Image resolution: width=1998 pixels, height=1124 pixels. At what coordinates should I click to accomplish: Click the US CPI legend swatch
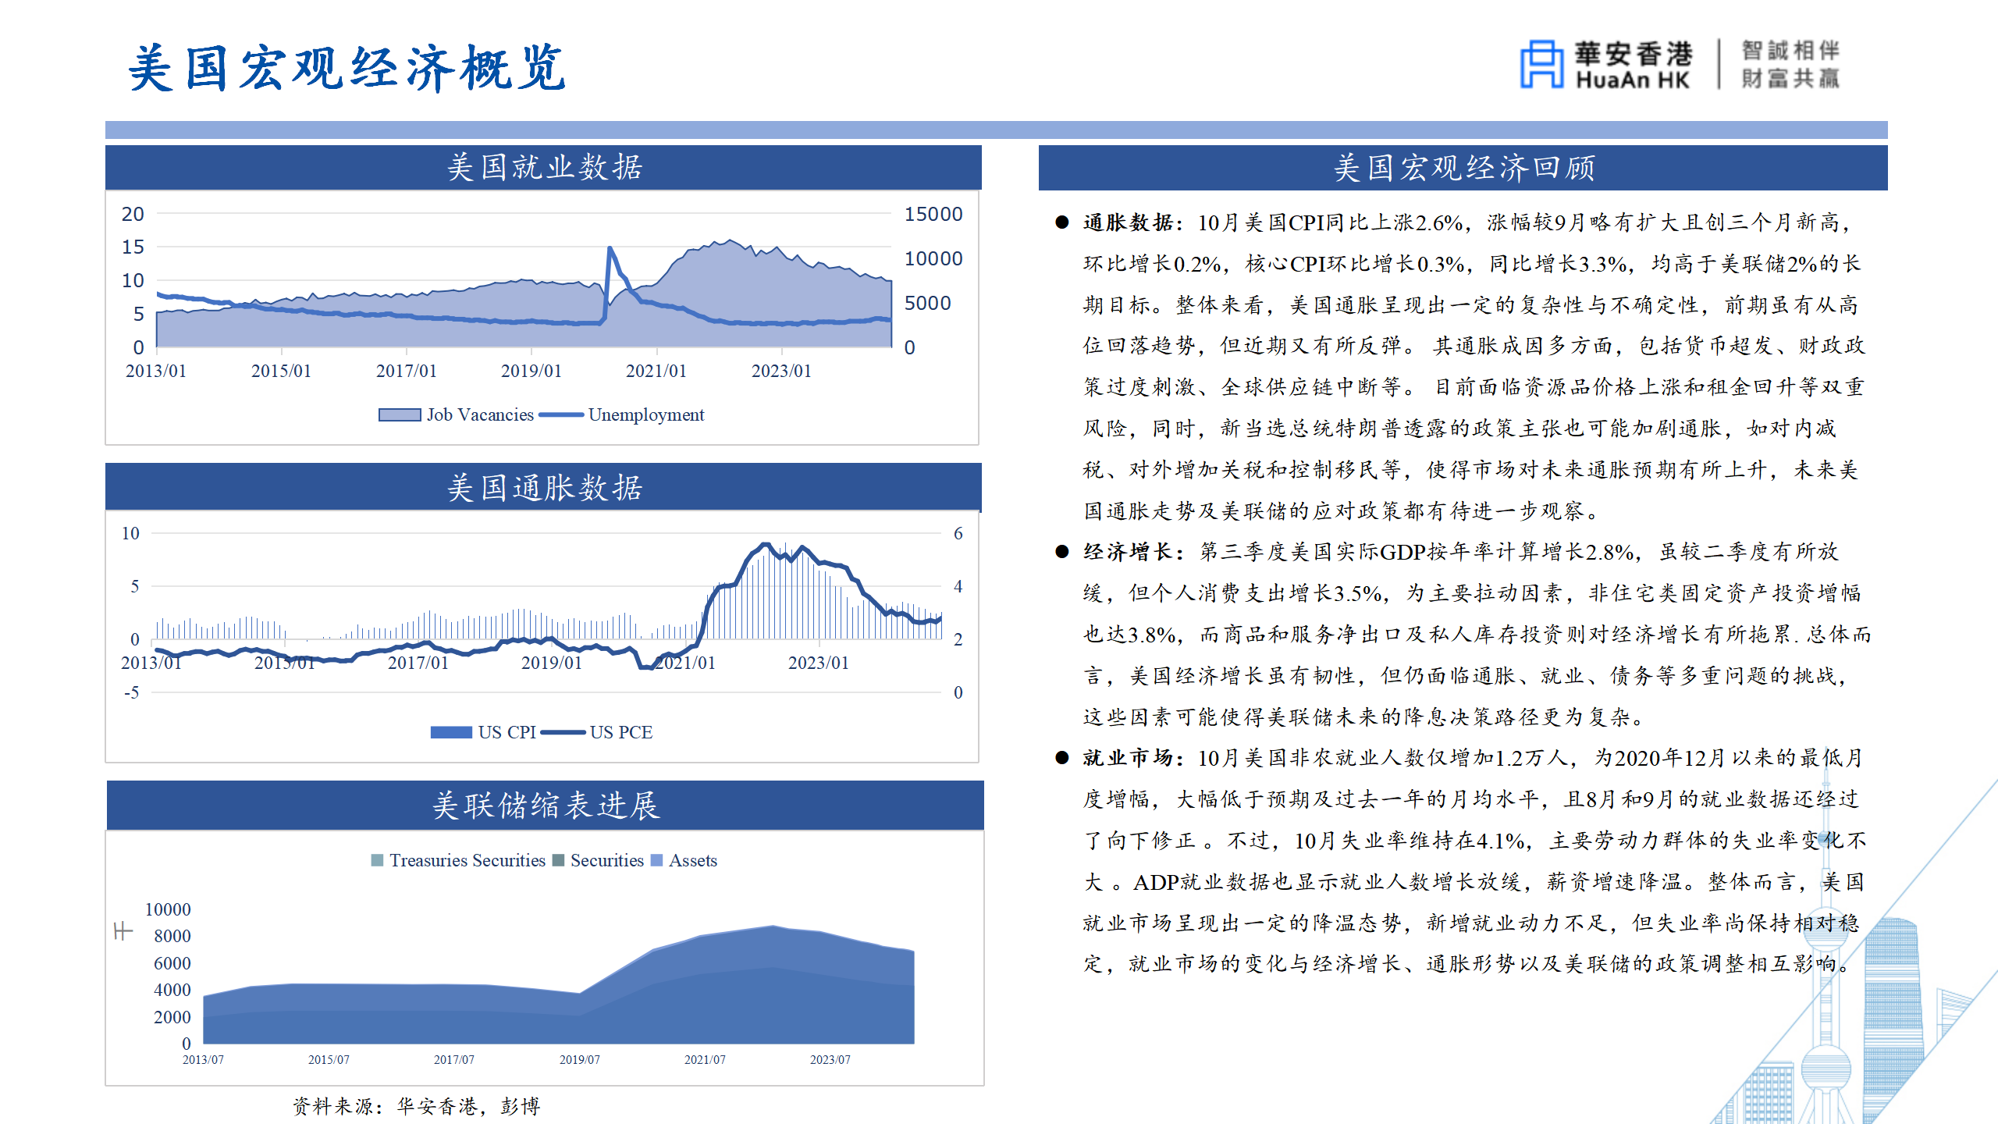[x=451, y=732]
